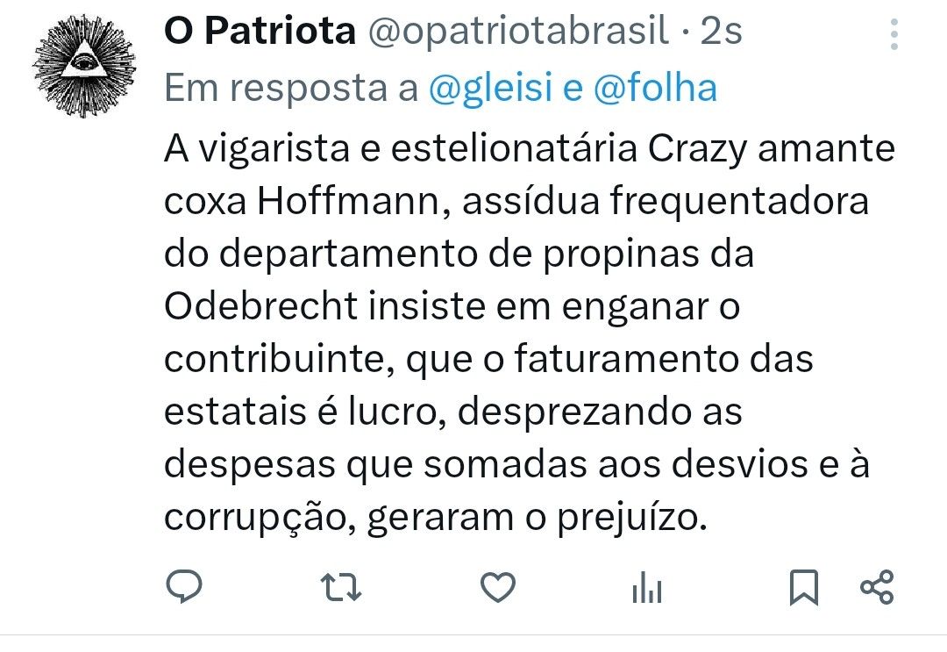The height and width of the screenshot is (652, 947).
Task: Bookmark this tweet from O Patriota
Action: click(x=804, y=587)
